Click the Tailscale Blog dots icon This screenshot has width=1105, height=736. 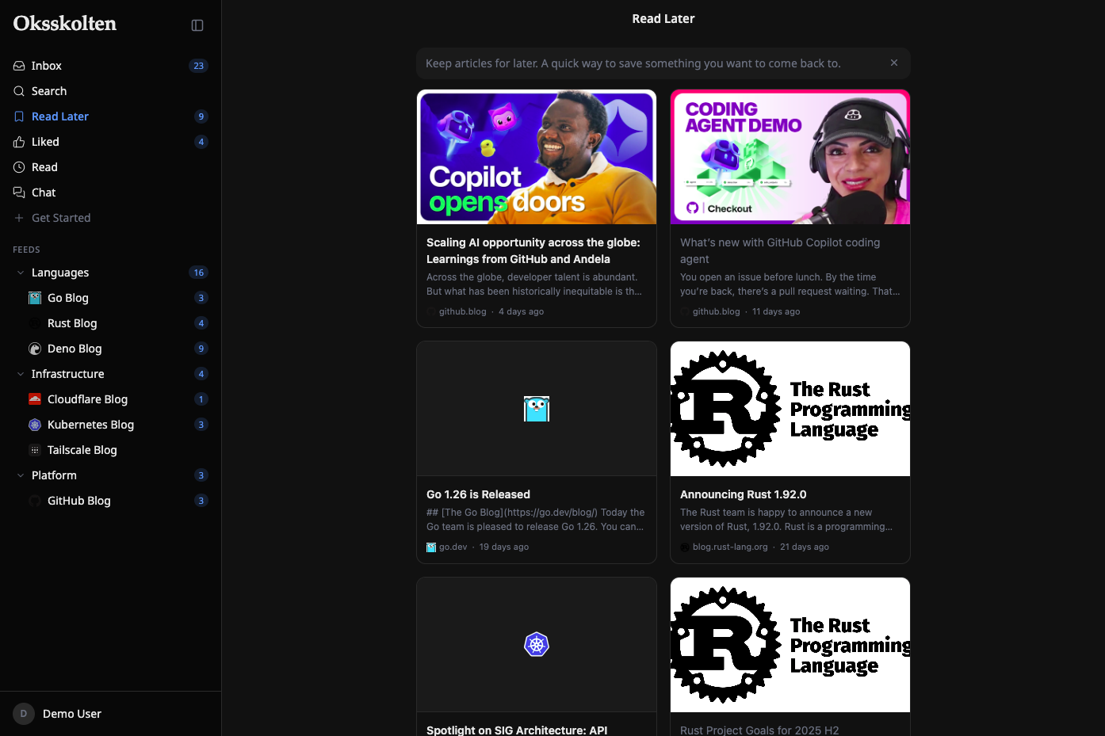35,450
